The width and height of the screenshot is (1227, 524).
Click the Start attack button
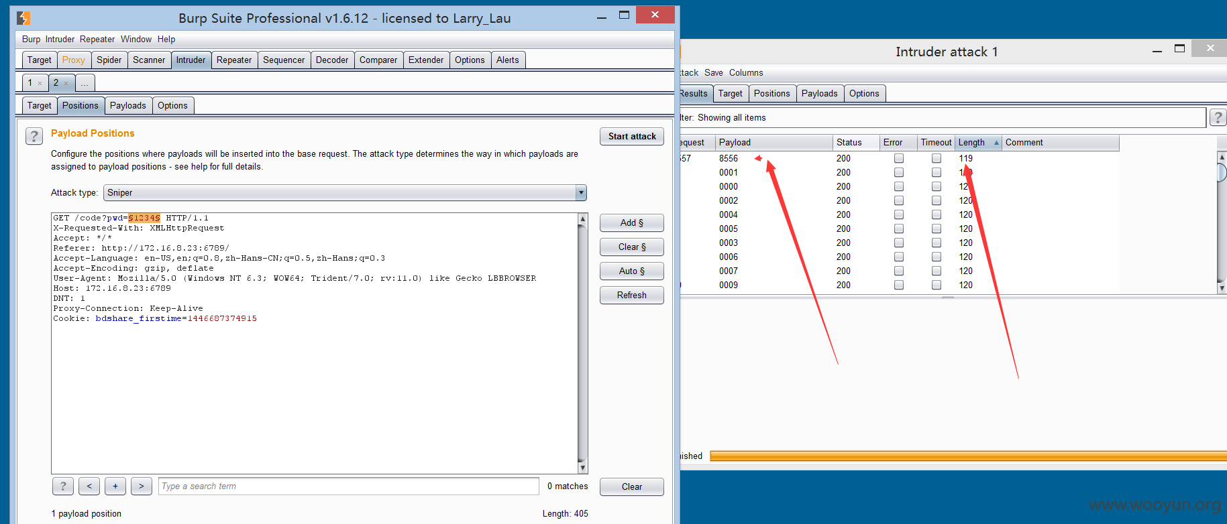click(x=632, y=137)
